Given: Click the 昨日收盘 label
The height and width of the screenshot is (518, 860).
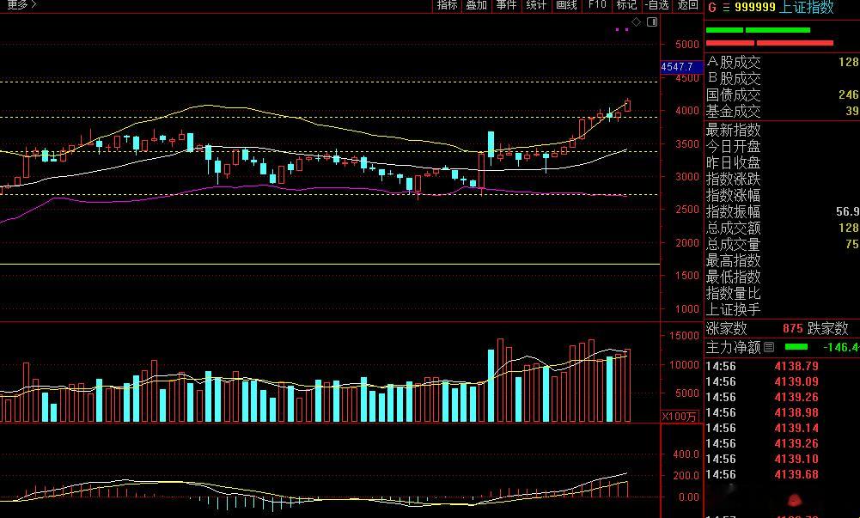Looking at the screenshot, I should [x=734, y=163].
